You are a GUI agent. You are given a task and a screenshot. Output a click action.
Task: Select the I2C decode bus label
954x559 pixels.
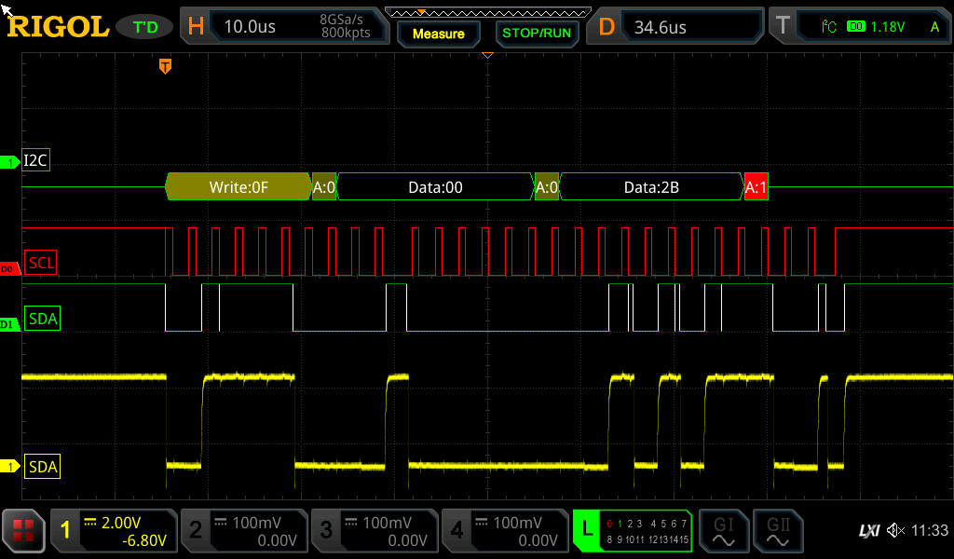pyautogui.click(x=35, y=160)
